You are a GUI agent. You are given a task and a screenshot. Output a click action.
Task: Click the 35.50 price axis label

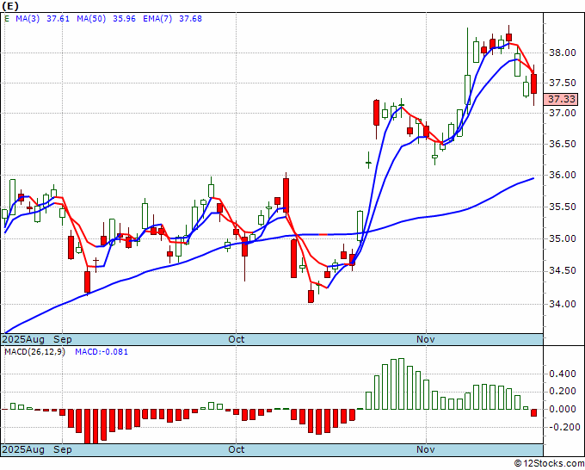563,207
